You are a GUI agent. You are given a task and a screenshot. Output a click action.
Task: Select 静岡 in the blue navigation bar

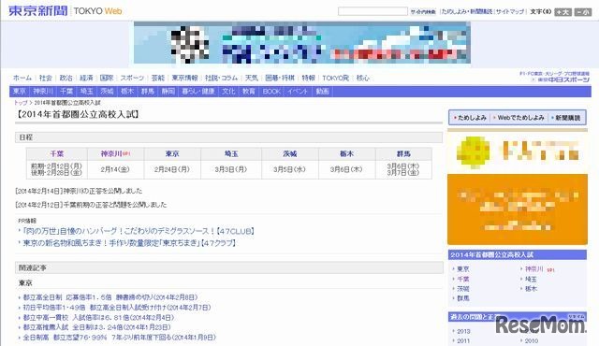tap(168, 92)
